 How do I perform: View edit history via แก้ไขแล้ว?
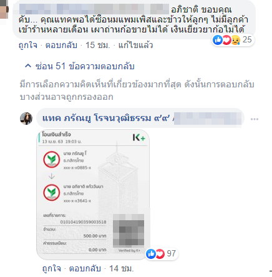tap(135, 45)
